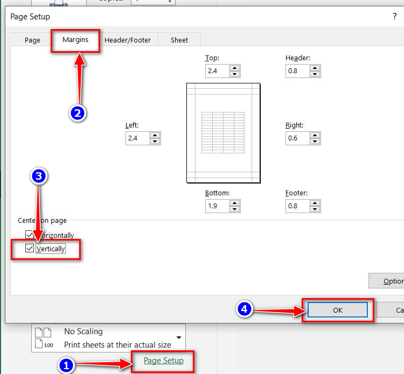404x374 pixels.
Task: Decrease the Right margin value
Action: pos(315,142)
